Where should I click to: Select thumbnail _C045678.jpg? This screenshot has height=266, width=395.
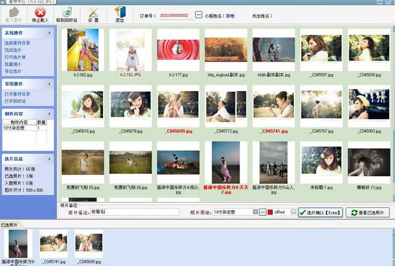click(x=130, y=106)
